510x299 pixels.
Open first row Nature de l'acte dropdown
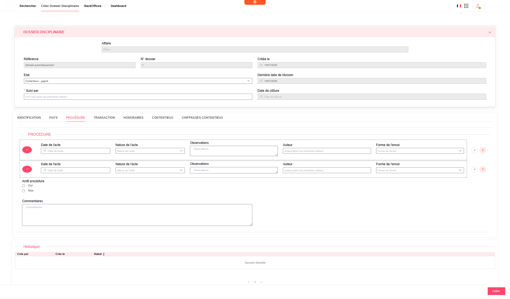click(x=150, y=151)
